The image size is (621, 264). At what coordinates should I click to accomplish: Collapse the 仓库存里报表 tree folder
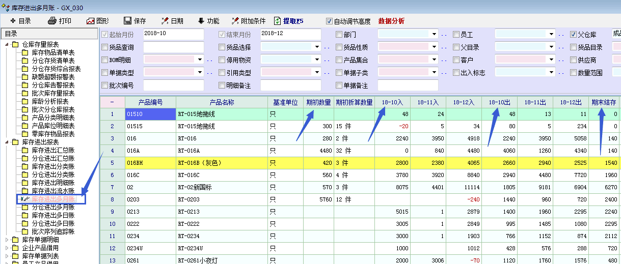click(8, 44)
